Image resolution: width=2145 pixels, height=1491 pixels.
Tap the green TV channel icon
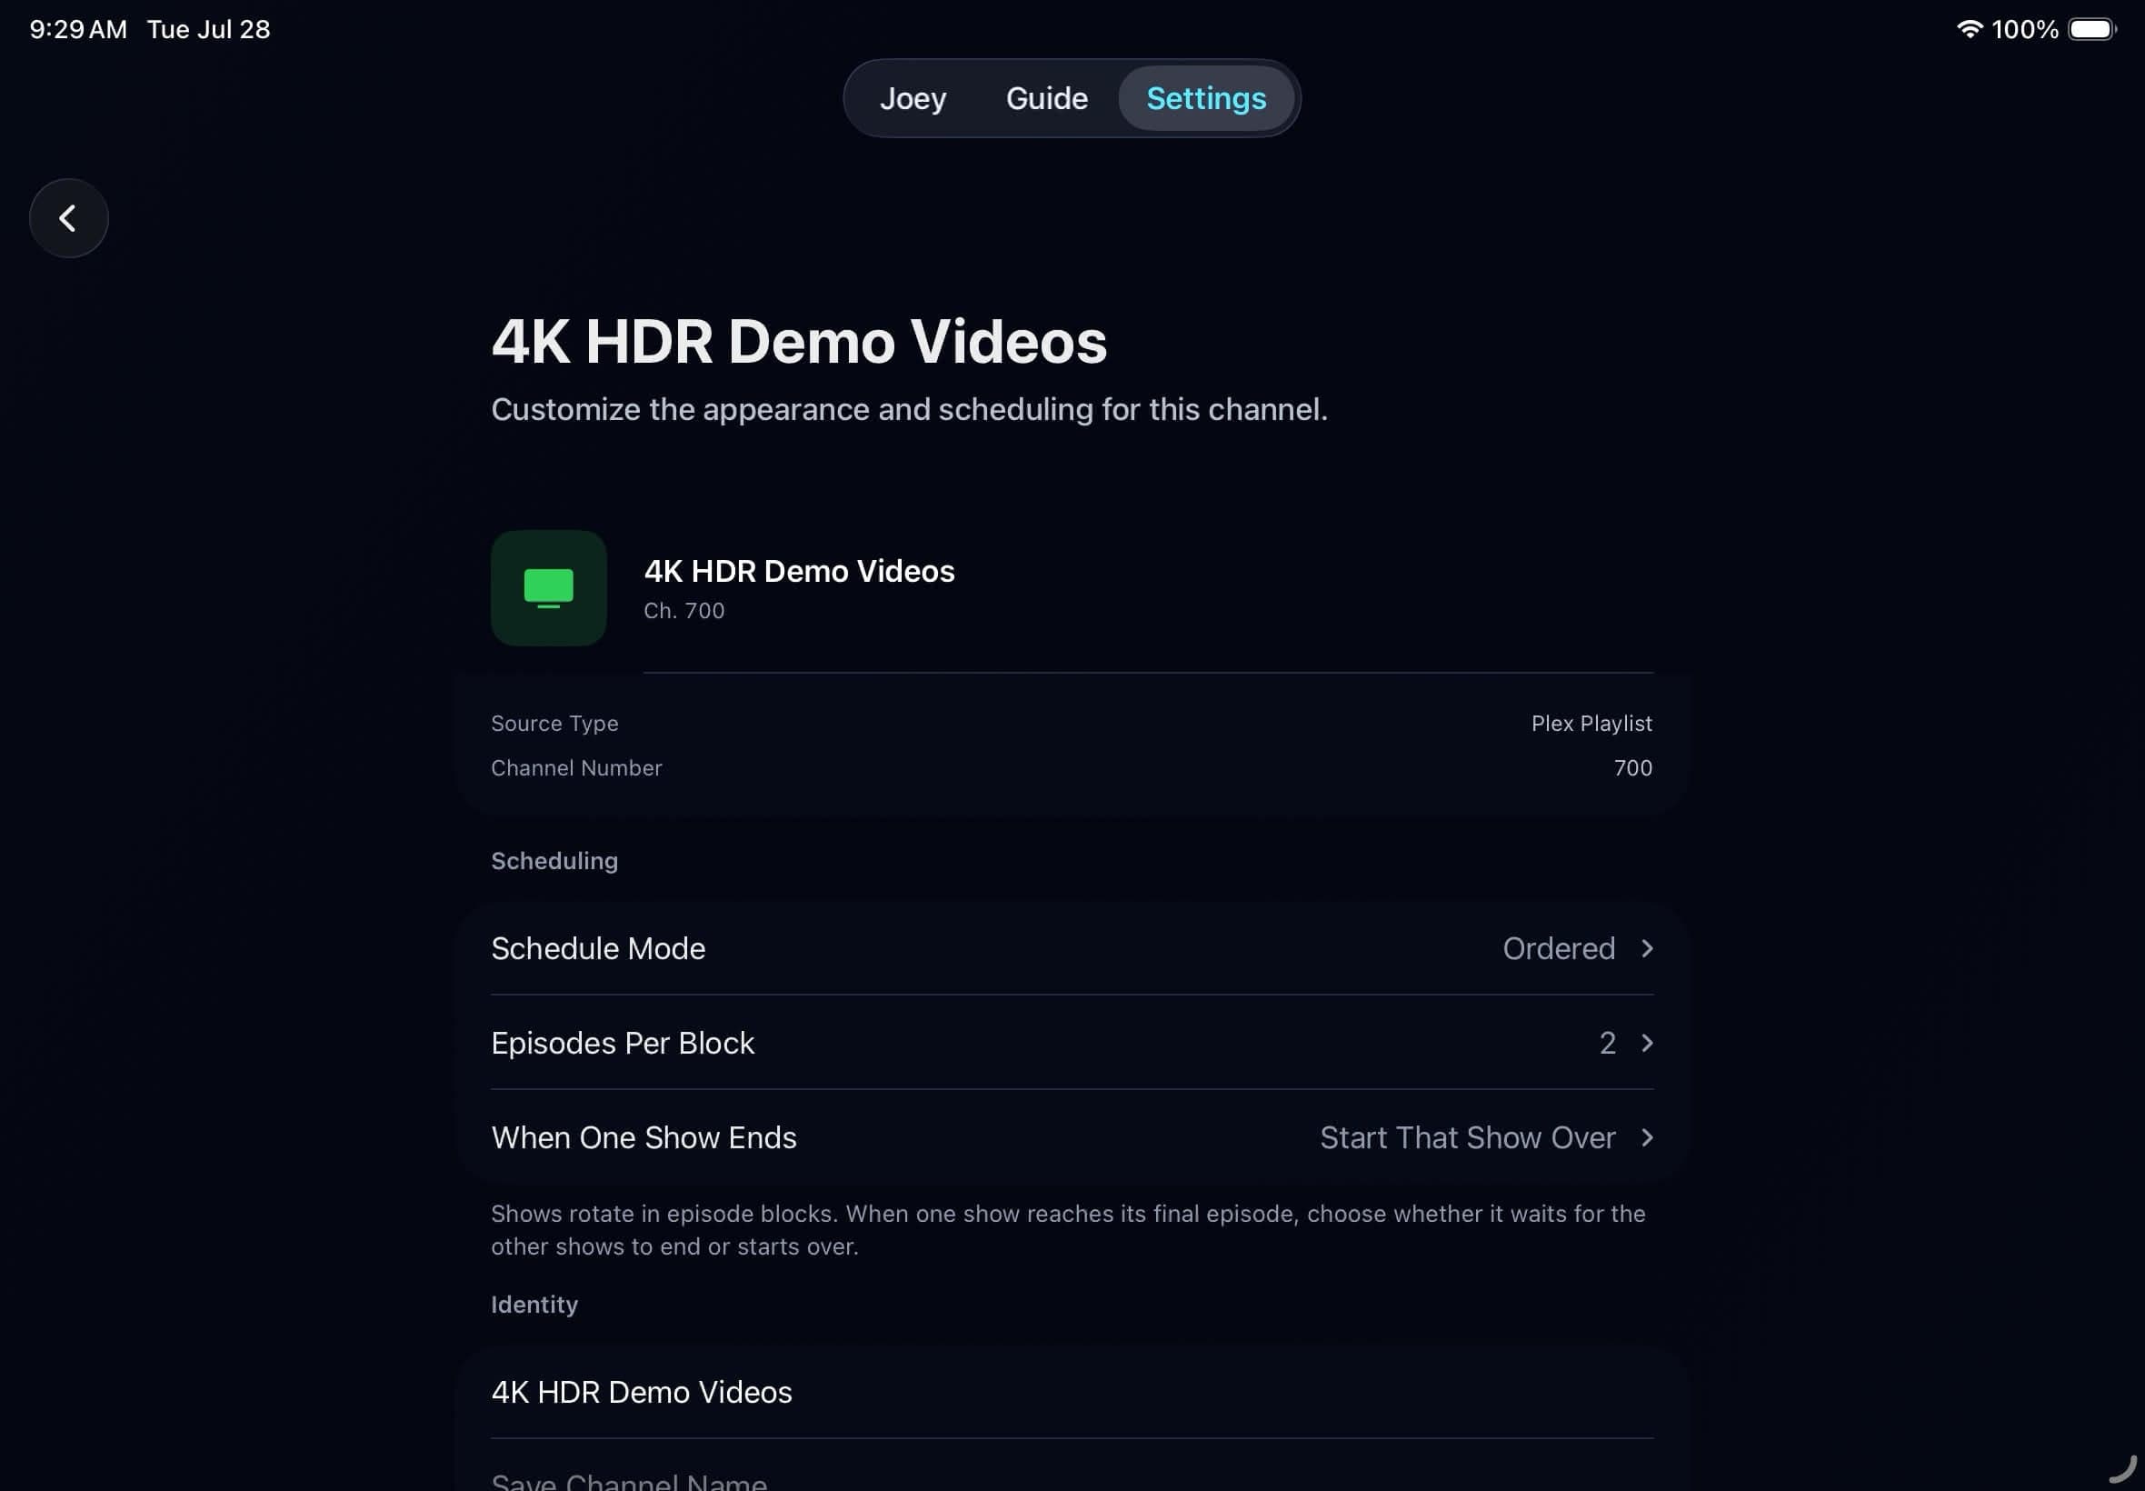[548, 587]
